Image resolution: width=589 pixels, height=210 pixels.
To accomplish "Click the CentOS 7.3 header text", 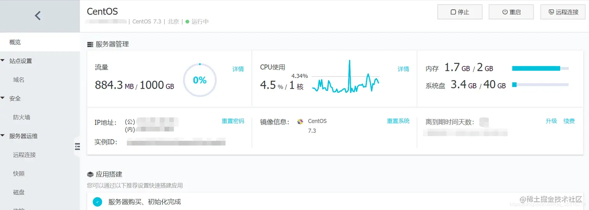I will [147, 22].
